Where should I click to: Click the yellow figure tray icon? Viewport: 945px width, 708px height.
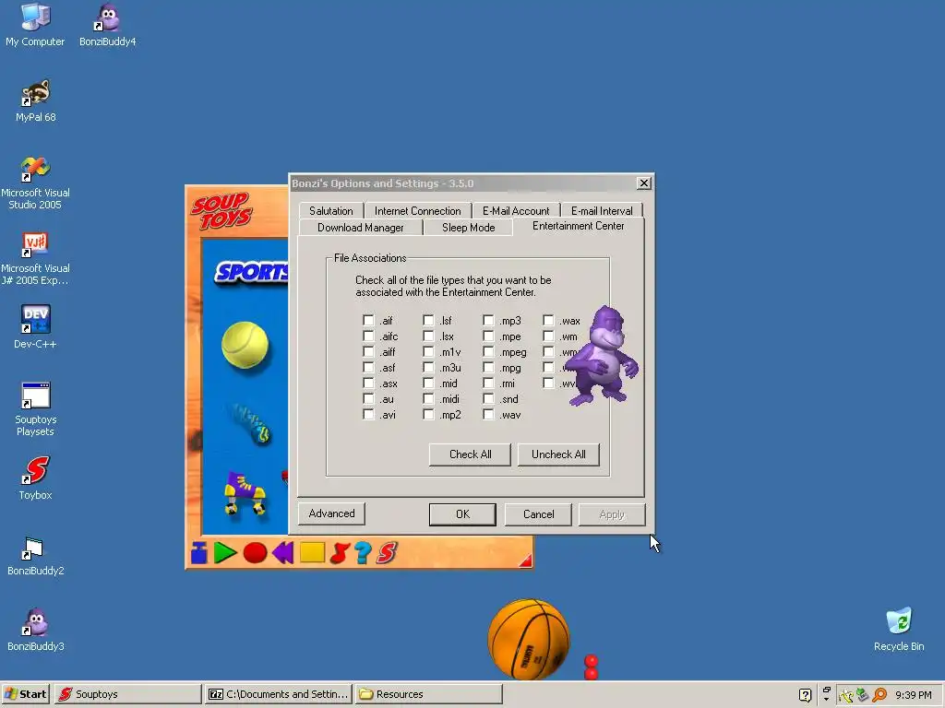pos(846,695)
